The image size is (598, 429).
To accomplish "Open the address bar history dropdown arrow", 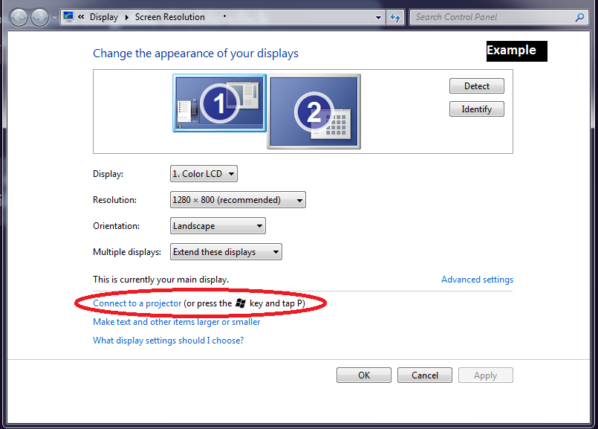I will [x=379, y=17].
